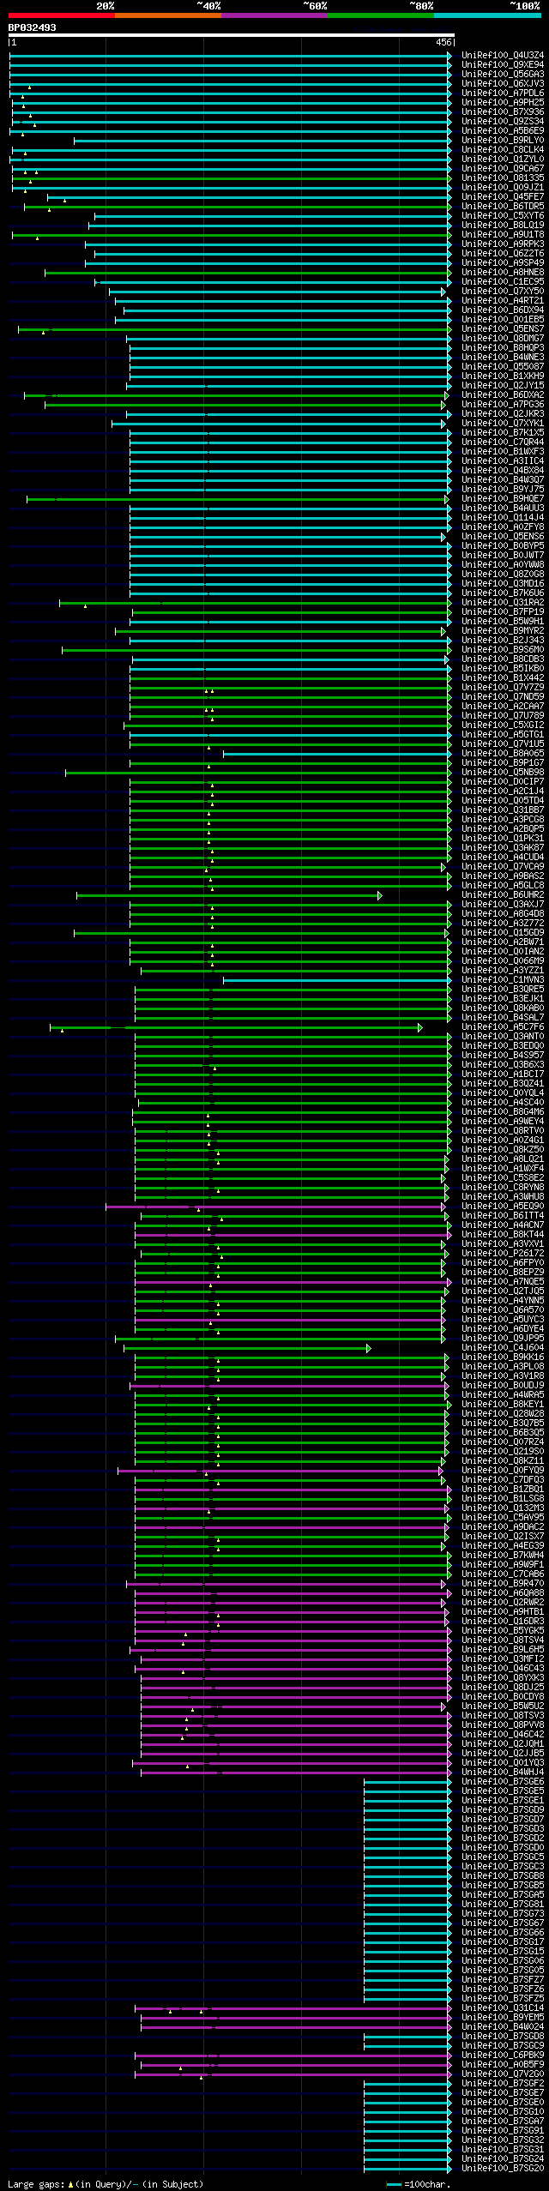Open hit UniRef100_Q56GA3

pos(503,75)
